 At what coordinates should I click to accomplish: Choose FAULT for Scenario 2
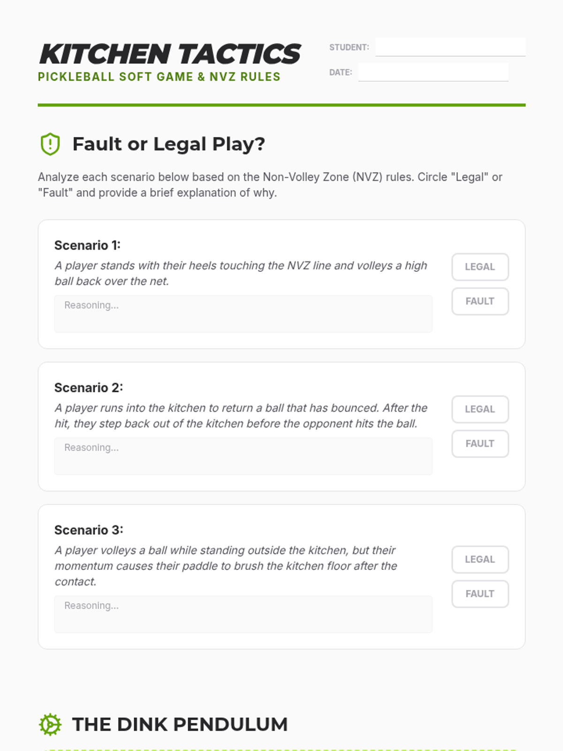coord(480,444)
